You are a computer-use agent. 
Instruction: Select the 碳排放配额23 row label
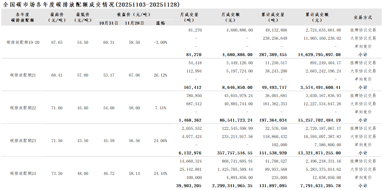[23, 141]
